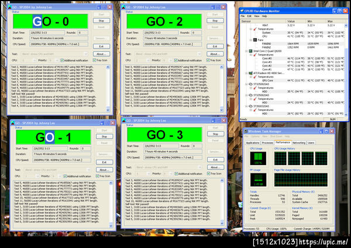This screenshot has height=248, width=351.
Task: Click the CPUID Hardware Monitor title bar icon
Action: [242, 11]
